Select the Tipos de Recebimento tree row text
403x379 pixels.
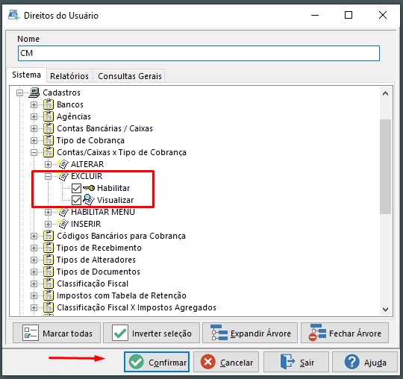click(99, 248)
